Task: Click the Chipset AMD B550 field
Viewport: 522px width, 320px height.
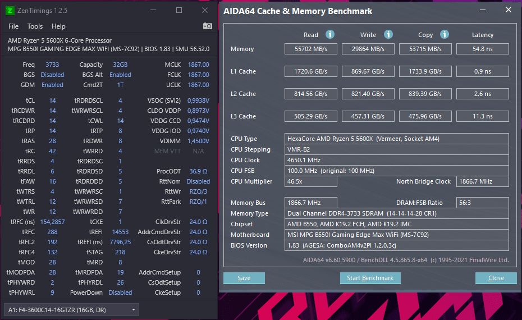Action: pyautogui.click(x=396, y=224)
